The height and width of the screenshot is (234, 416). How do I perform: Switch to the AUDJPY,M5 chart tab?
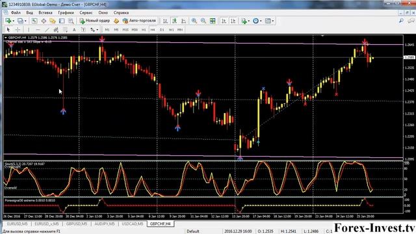coord(105,224)
